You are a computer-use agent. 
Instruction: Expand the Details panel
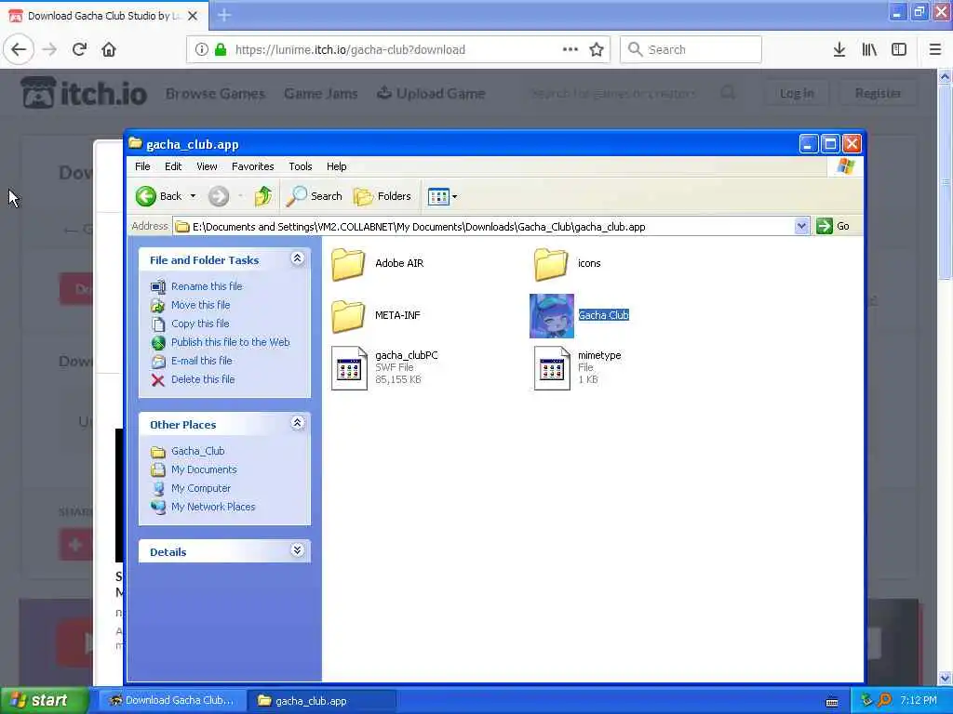point(297,550)
